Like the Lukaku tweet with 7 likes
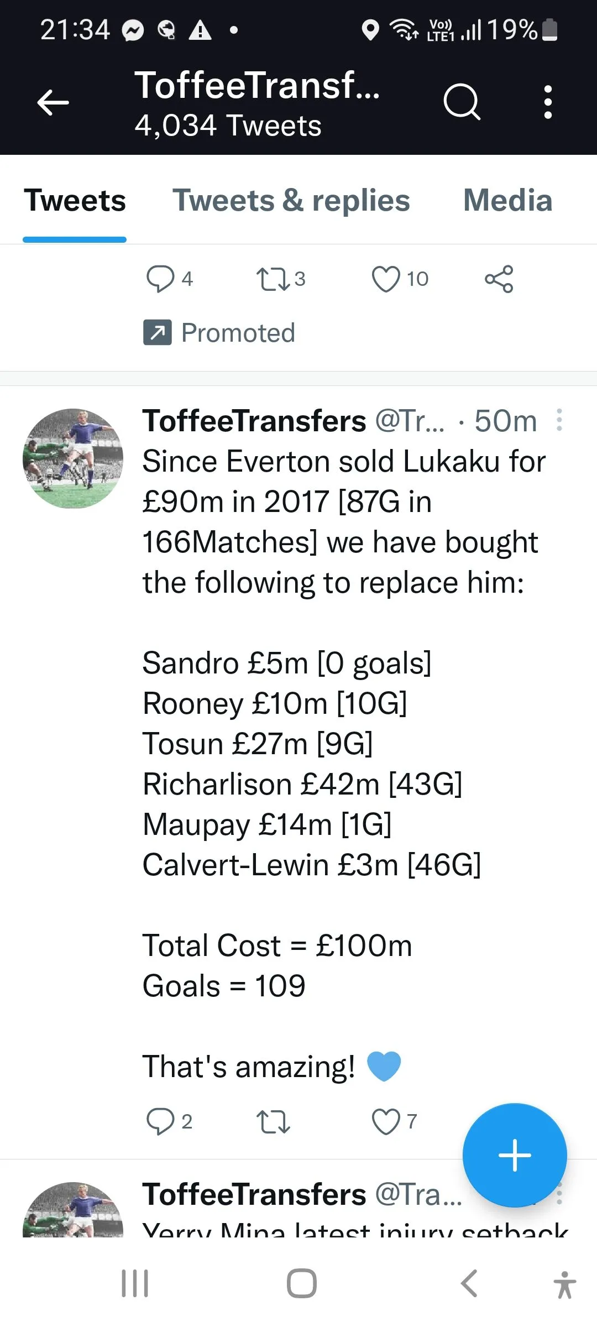 pyautogui.click(x=386, y=1121)
